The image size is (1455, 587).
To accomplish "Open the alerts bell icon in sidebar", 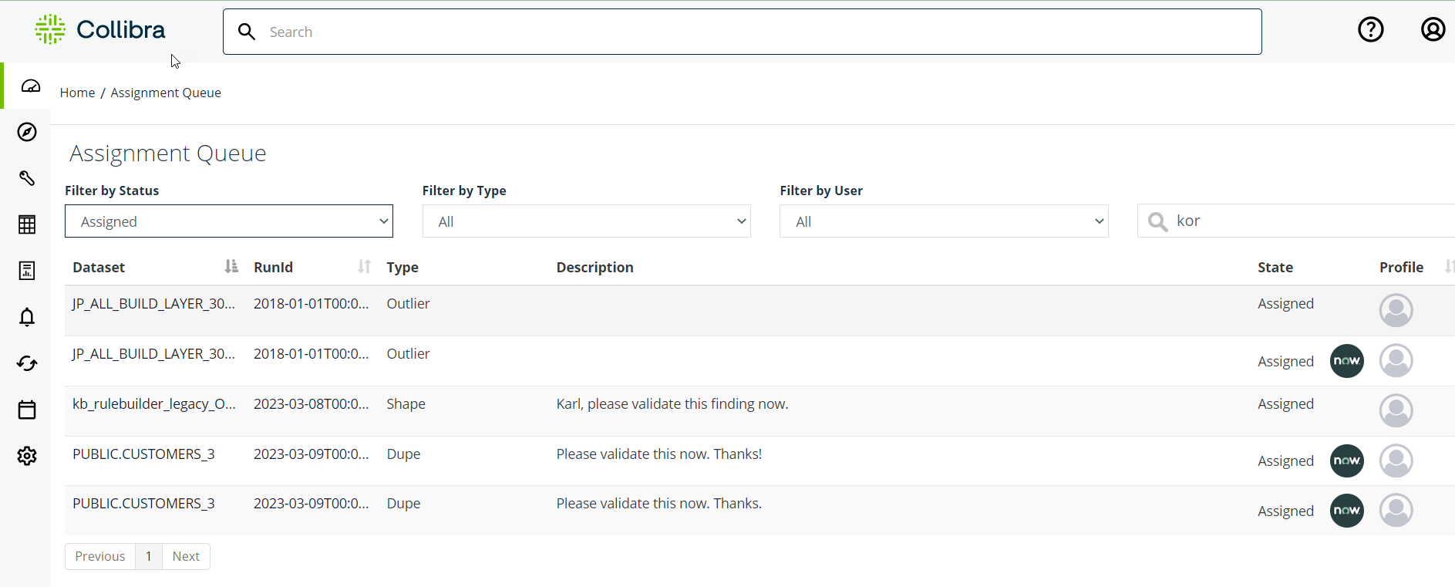I will click(27, 317).
